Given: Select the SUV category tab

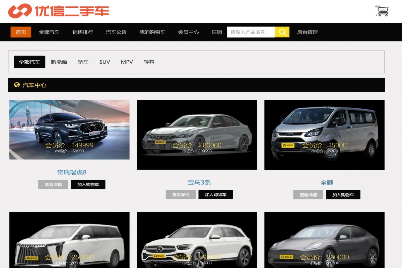Looking at the screenshot, I should click(x=105, y=62).
